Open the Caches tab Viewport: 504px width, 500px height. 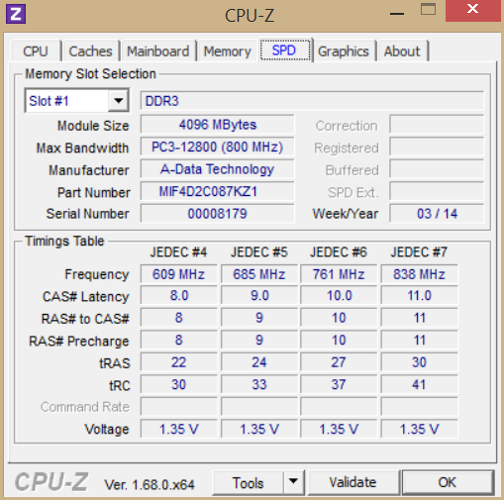tap(90, 51)
